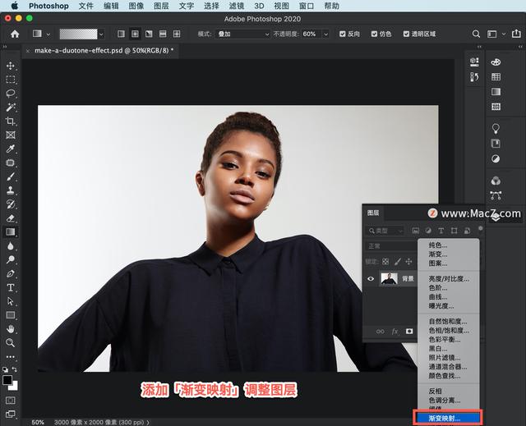Image resolution: width=526 pixels, height=426 pixels.
Task: Select the Move tool
Action: (x=11, y=66)
